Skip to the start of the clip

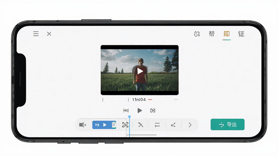click(126, 110)
